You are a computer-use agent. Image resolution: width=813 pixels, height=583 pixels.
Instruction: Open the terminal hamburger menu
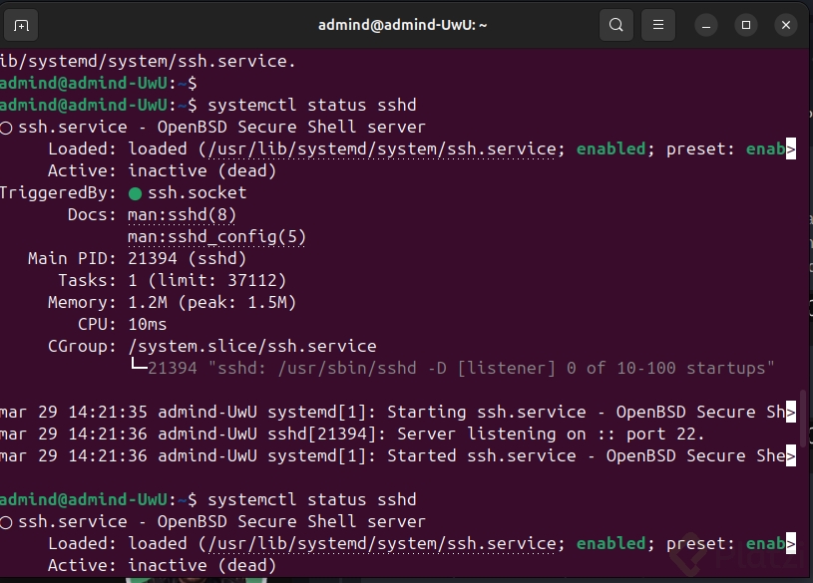(655, 25)
